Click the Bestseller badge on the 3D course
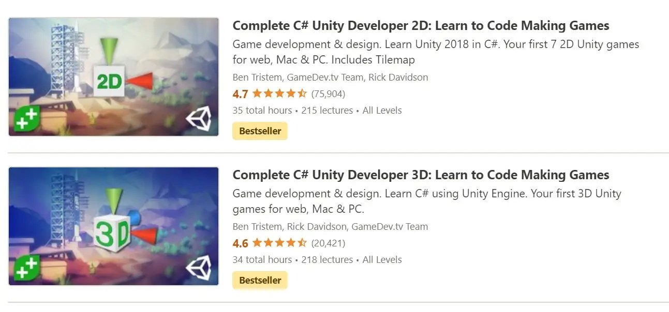This screenshot has height=312, width=669. tap(260, 280)
